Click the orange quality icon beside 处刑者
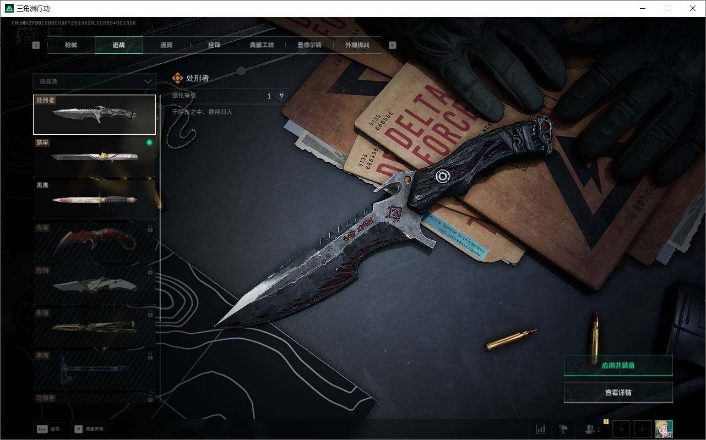The height and width of the screenshot is (440, 706). pos(177,79)
